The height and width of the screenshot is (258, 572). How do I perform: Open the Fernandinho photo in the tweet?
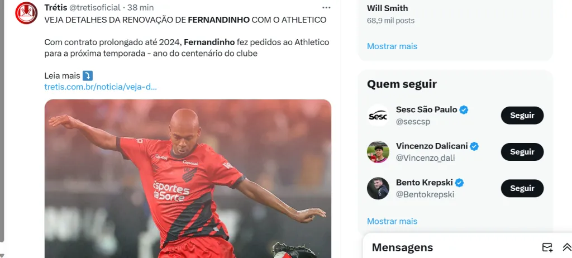[188, 179]
